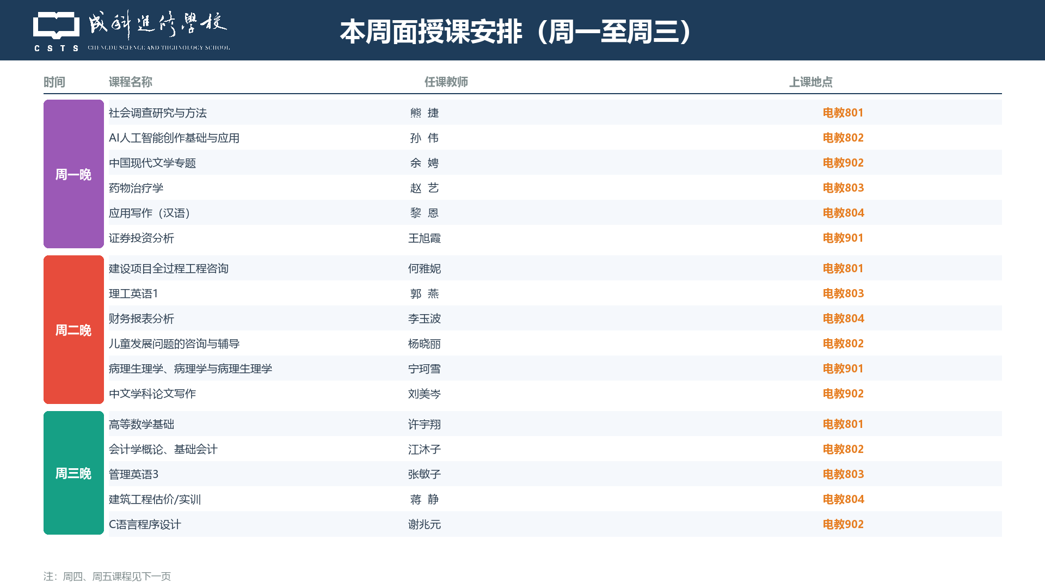The image size is (1045, 588).
Task: Click teacher name 杨晓丽
Action: (425, 344)
